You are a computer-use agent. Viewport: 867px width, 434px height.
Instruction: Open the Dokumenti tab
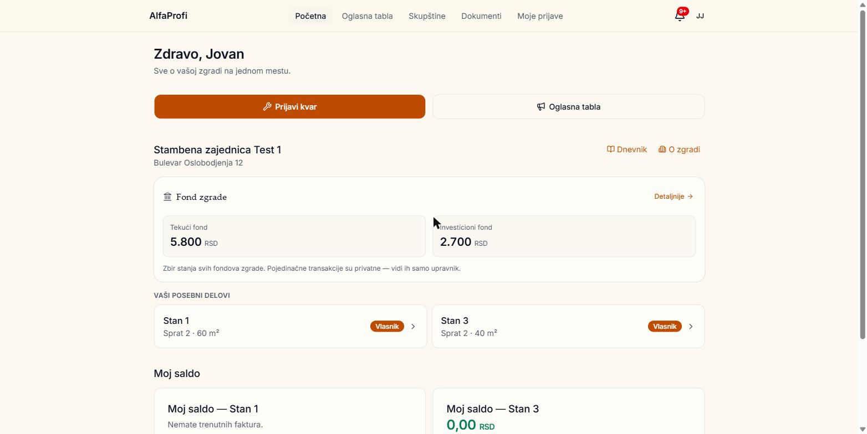click(481, 16)
